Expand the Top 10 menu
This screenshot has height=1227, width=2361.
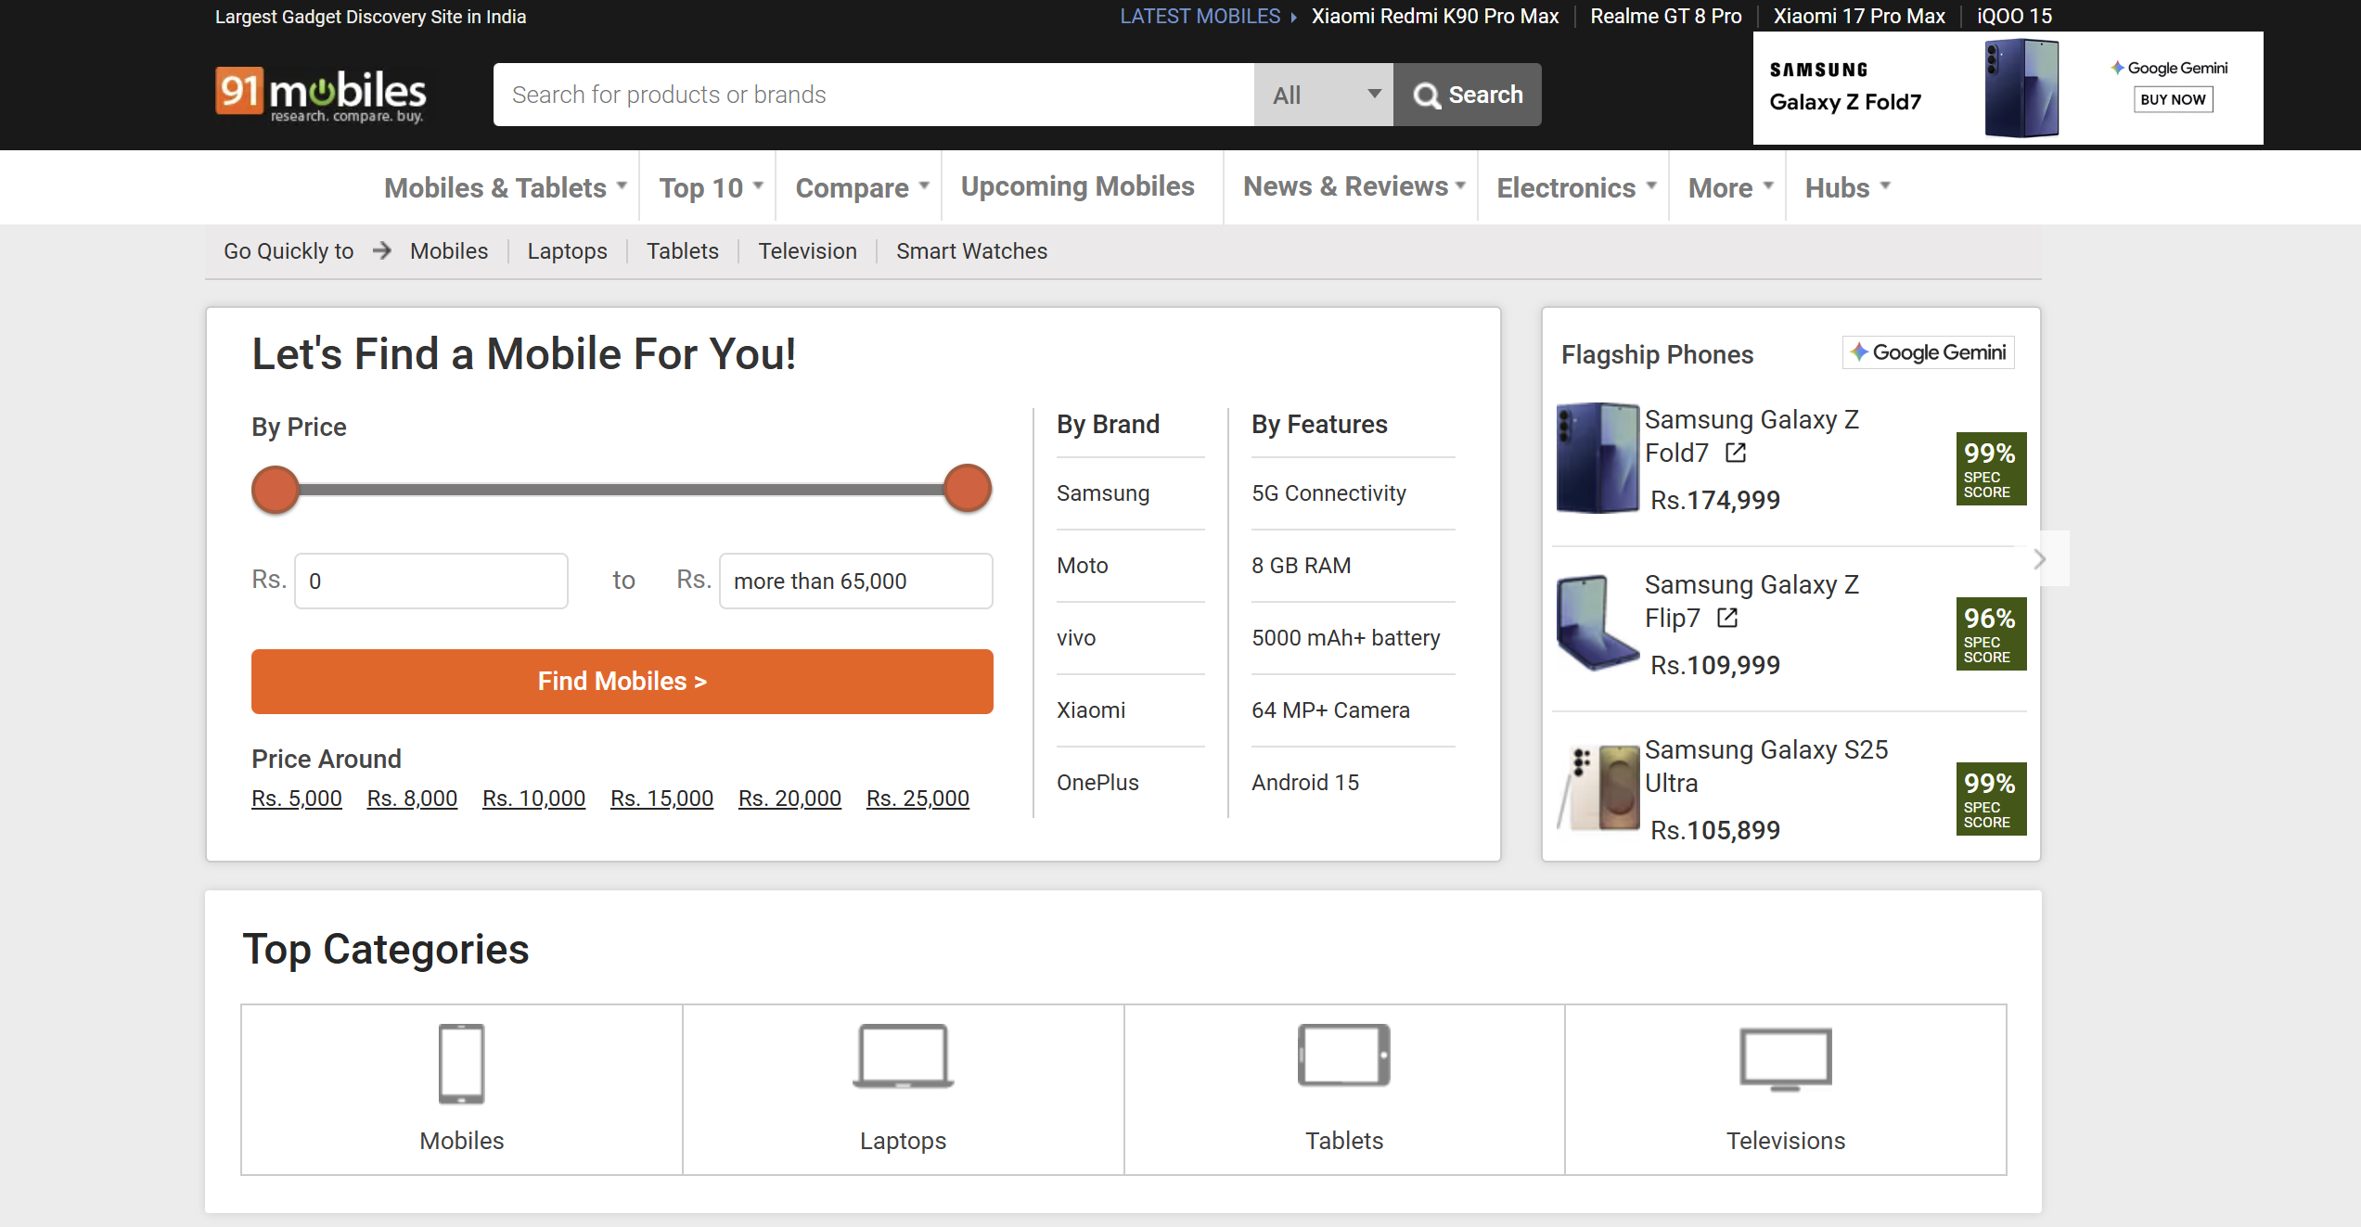tap(711, 187)
